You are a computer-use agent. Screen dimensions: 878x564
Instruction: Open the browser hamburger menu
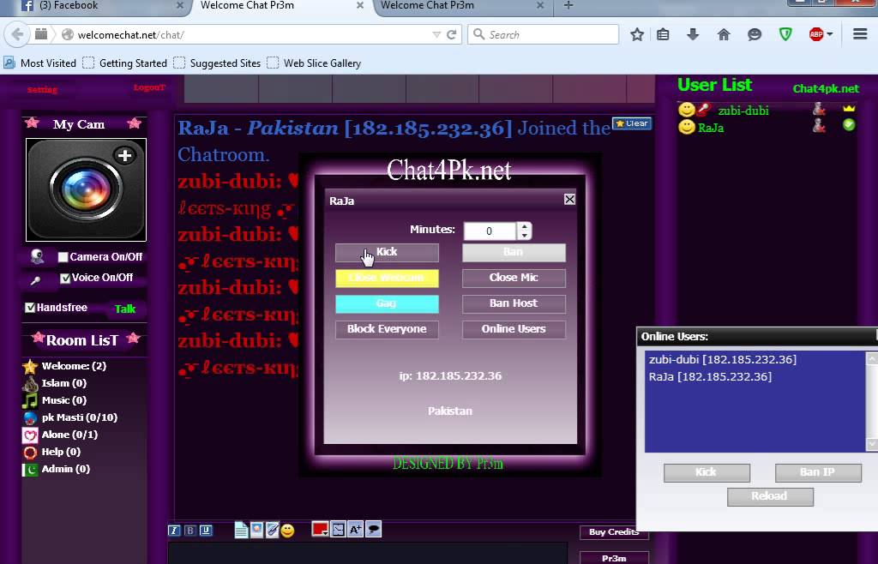point(860,34)
